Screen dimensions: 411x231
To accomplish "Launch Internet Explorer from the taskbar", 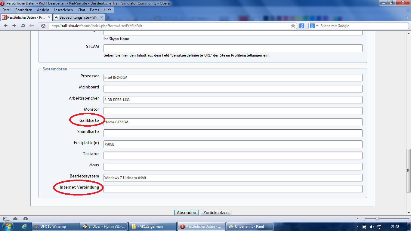I will coord(24,226).
